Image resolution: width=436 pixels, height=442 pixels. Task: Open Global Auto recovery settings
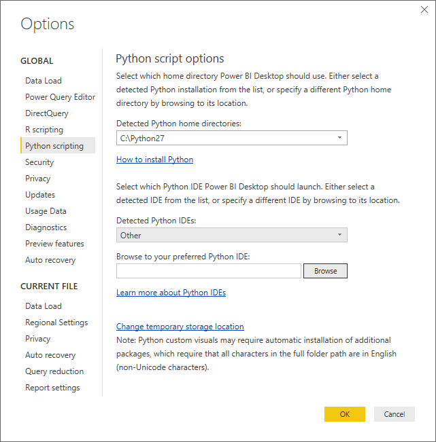(x=50, y=260)
